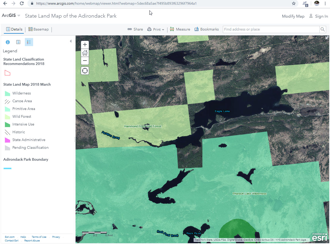Viewport: 330px width, 244px height.
Task: Open the Privacy link
Action: tap(56, 237)
